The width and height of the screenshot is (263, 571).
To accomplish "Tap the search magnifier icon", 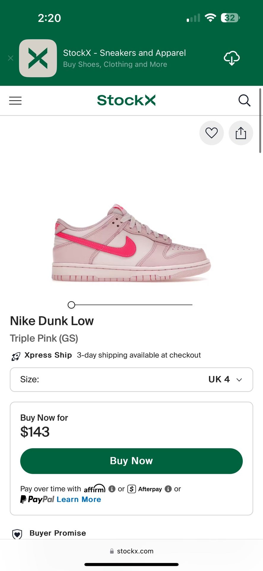I will pos(244,101).
